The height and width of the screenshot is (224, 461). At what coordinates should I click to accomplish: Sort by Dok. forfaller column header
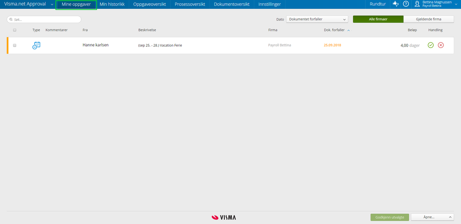click(334, 30)
